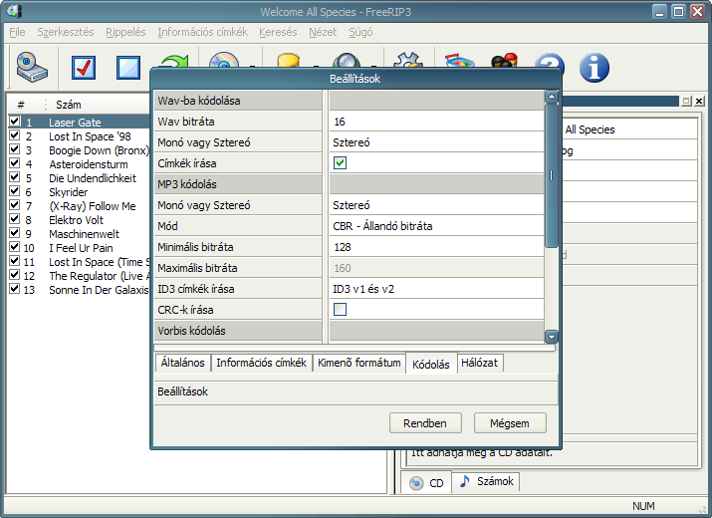Select track Boogie Down (Bronx)
The image size is (712, 518).
click(99, 150)
